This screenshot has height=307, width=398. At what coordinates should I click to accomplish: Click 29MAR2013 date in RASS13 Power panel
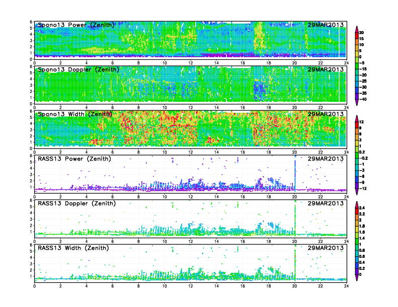(x=326, y=159)
